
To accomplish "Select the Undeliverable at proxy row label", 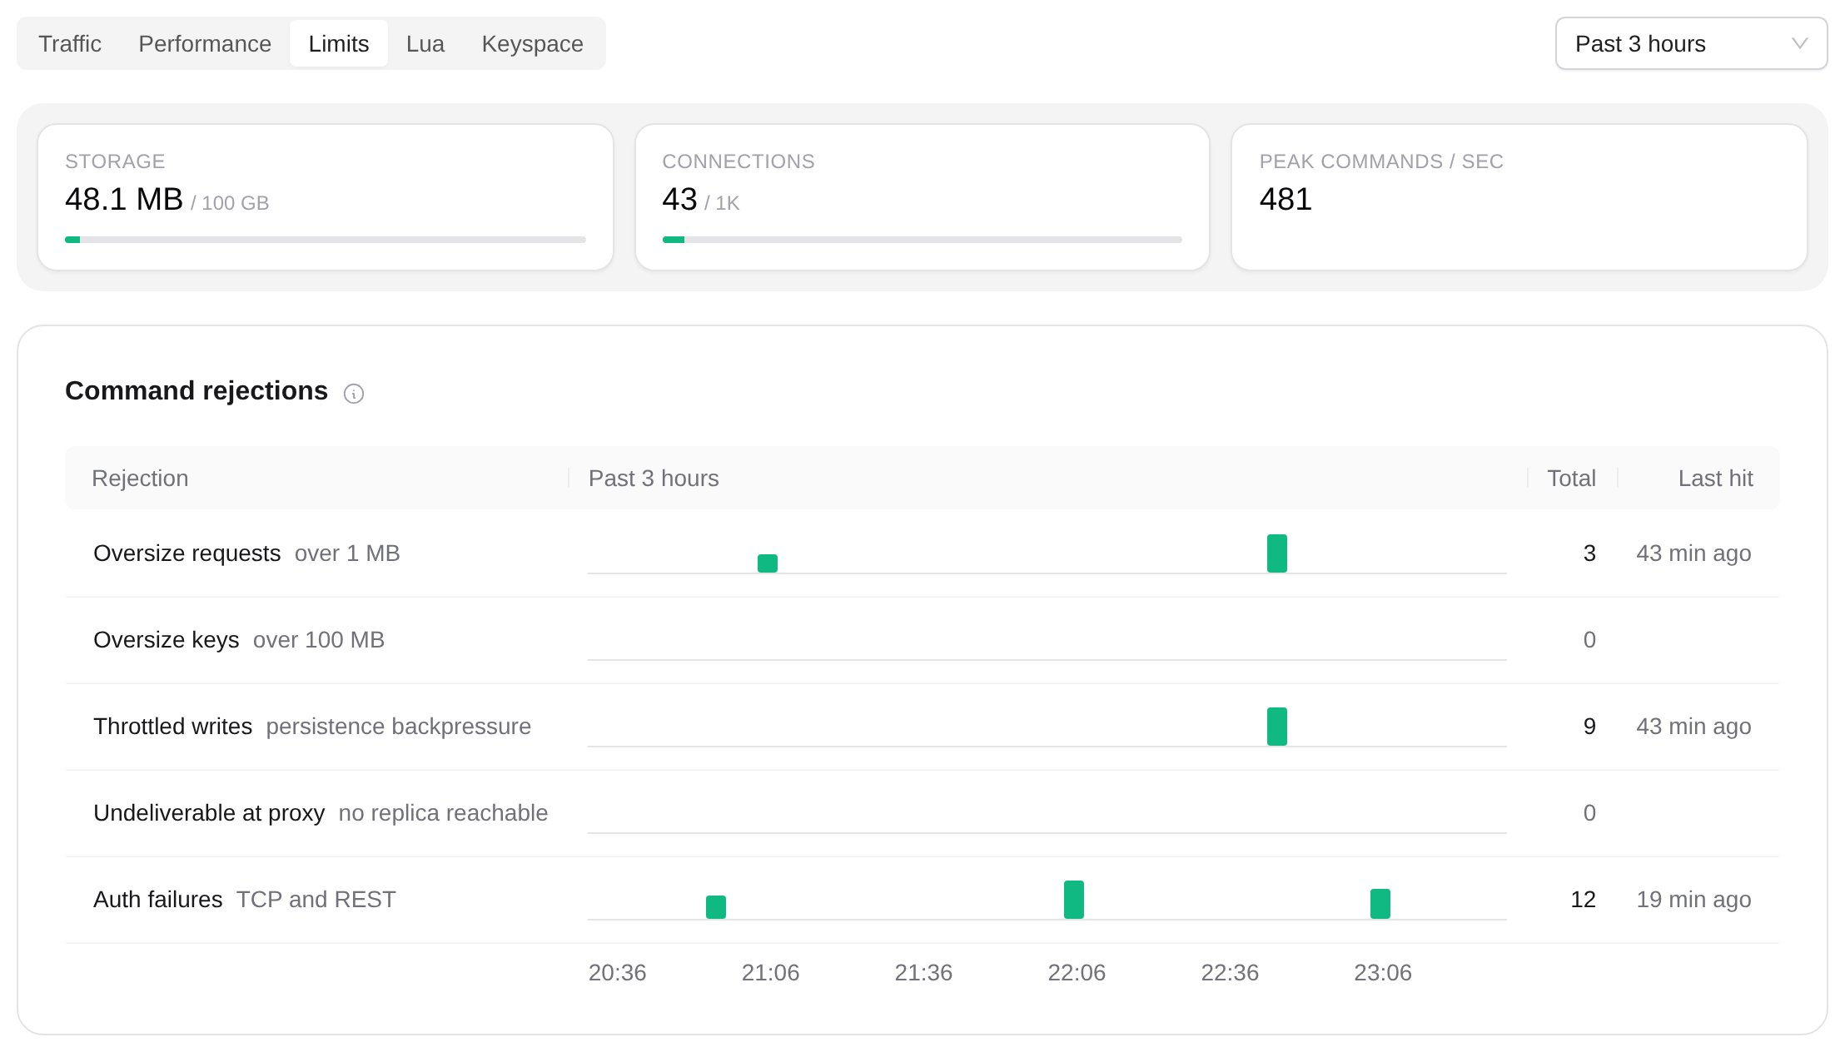I will (209, 813).
